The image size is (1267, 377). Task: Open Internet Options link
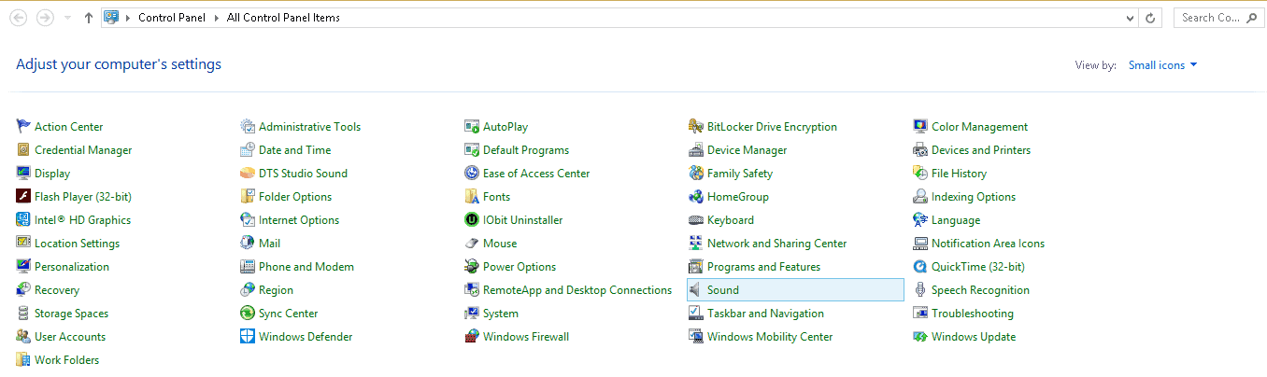pos(299,220)
